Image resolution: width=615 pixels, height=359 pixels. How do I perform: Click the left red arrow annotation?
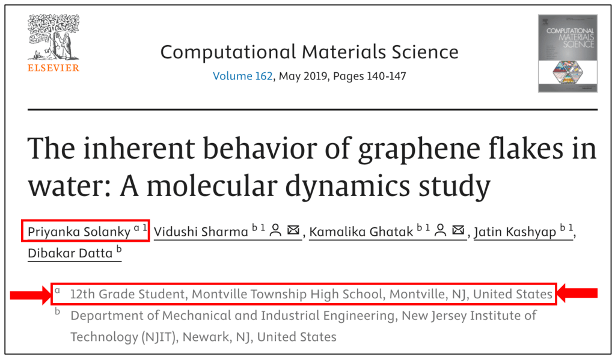click(x=30, y=294)
